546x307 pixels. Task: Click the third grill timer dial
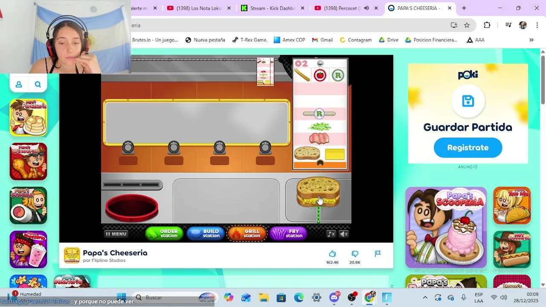[x=219, y=148]
